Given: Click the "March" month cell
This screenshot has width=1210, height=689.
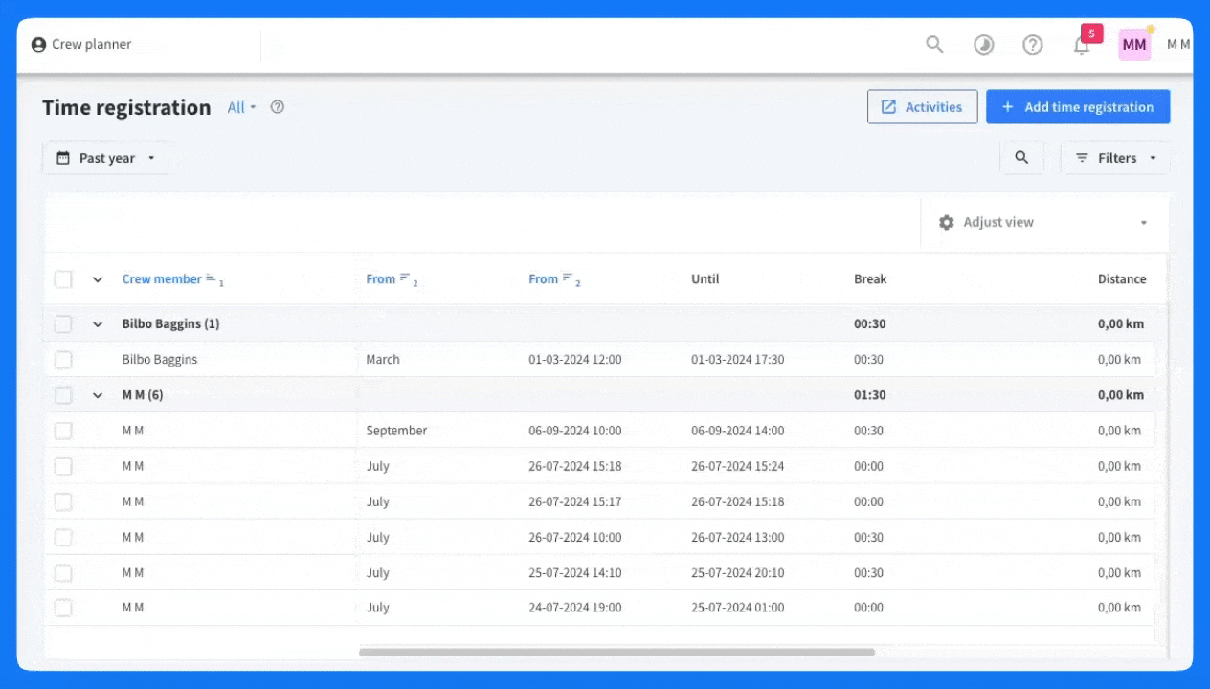Looking at the screenshot, I should (x=383, y=360).
